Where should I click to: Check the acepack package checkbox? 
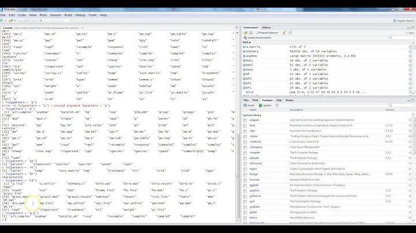point(245,121)
